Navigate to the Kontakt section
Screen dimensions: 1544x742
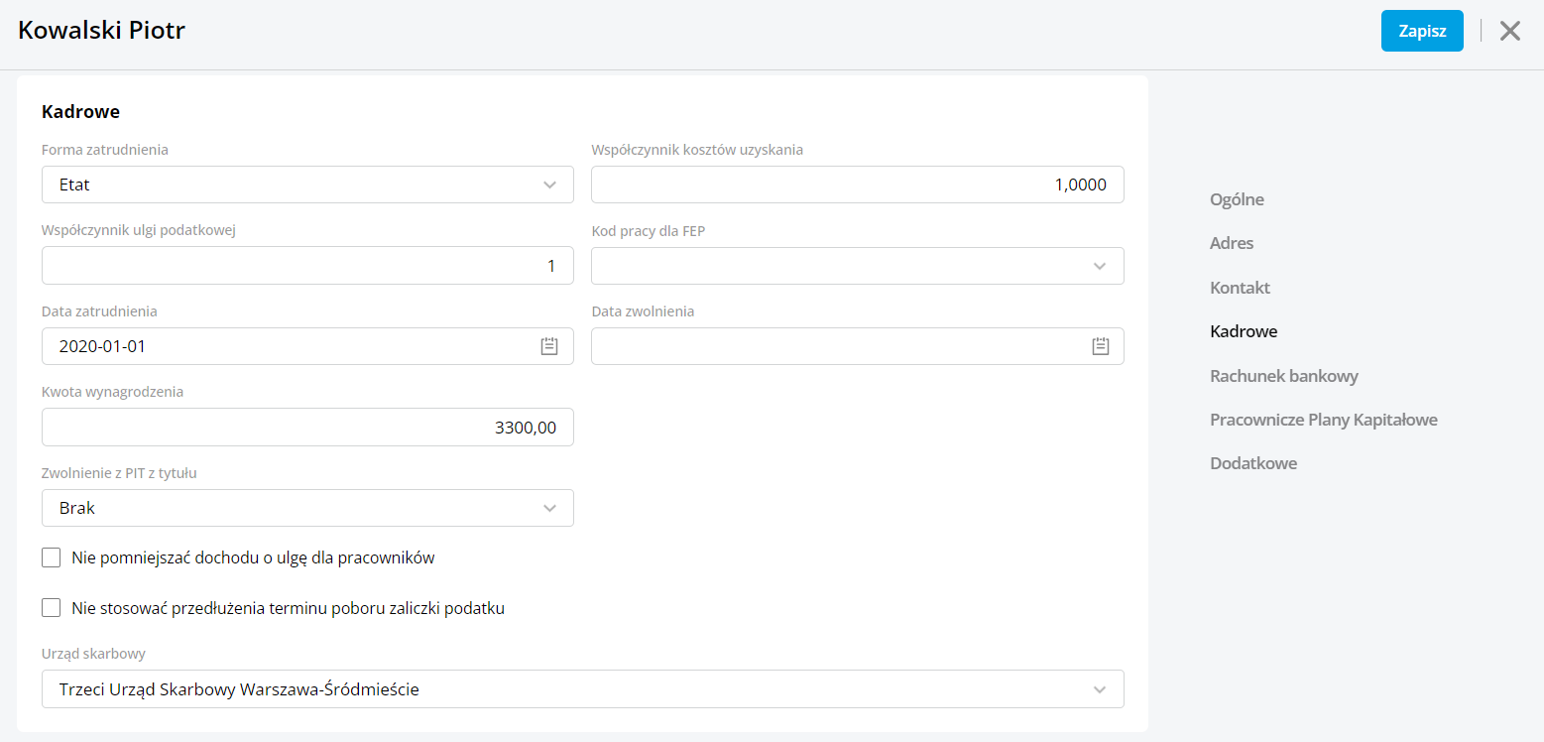click(1240, 288)
